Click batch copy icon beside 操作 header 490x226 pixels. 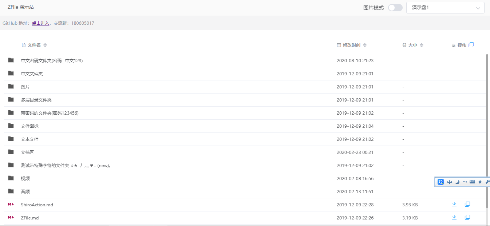click(x=471, y=45)
